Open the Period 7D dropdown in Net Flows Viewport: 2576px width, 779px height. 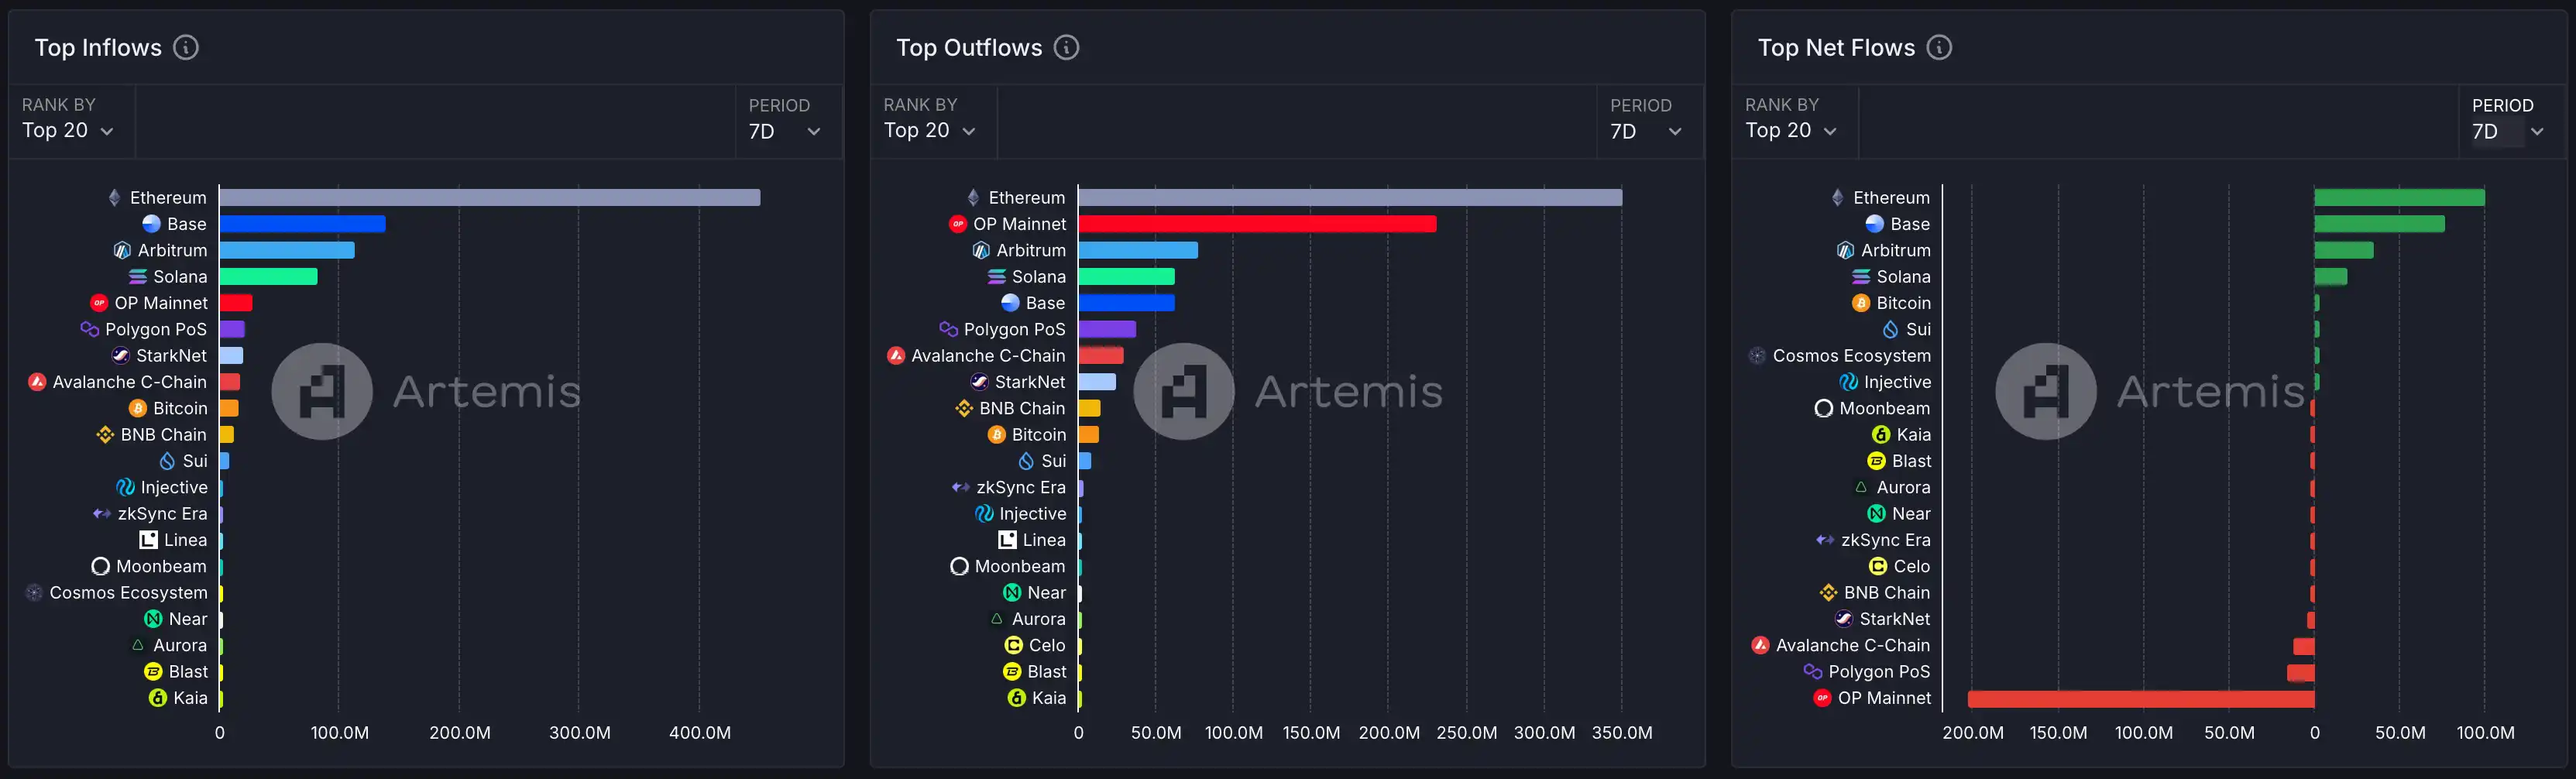pos(2508,131)
